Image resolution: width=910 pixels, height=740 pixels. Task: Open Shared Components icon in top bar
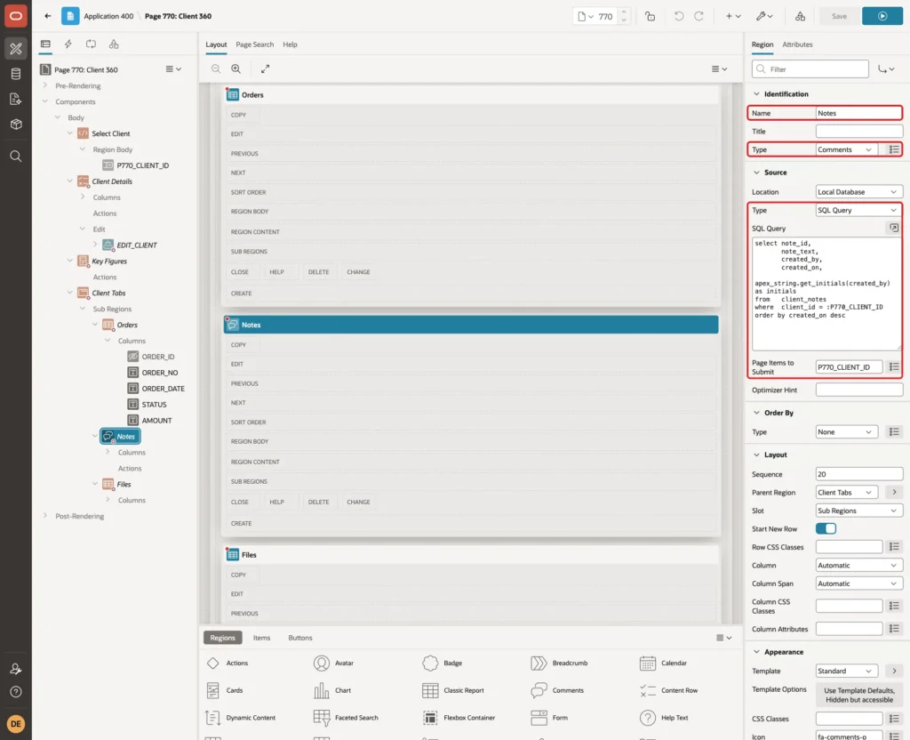801,16
